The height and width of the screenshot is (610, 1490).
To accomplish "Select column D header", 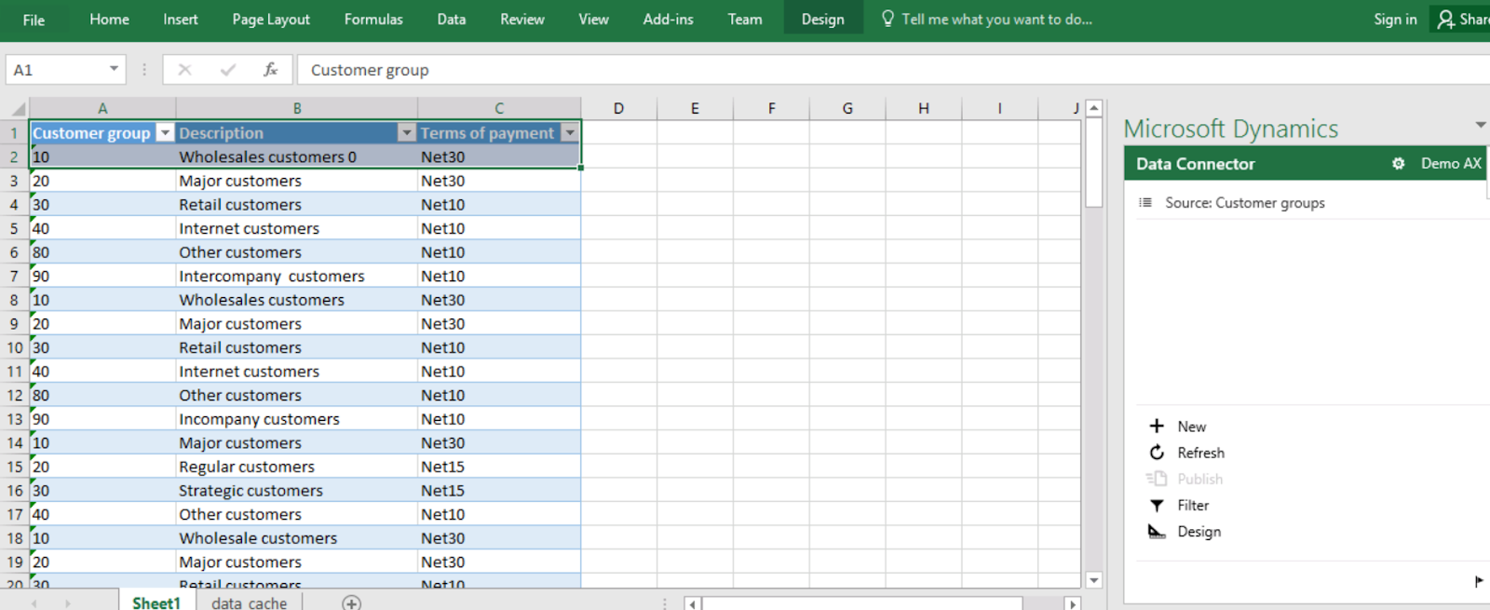I will coord(618,108).
